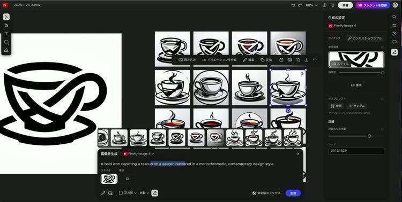Viewport: 402px width, 202px height.
Task: Open more options ellipsis in image toolbar
Action: click(x=315, y=60)
